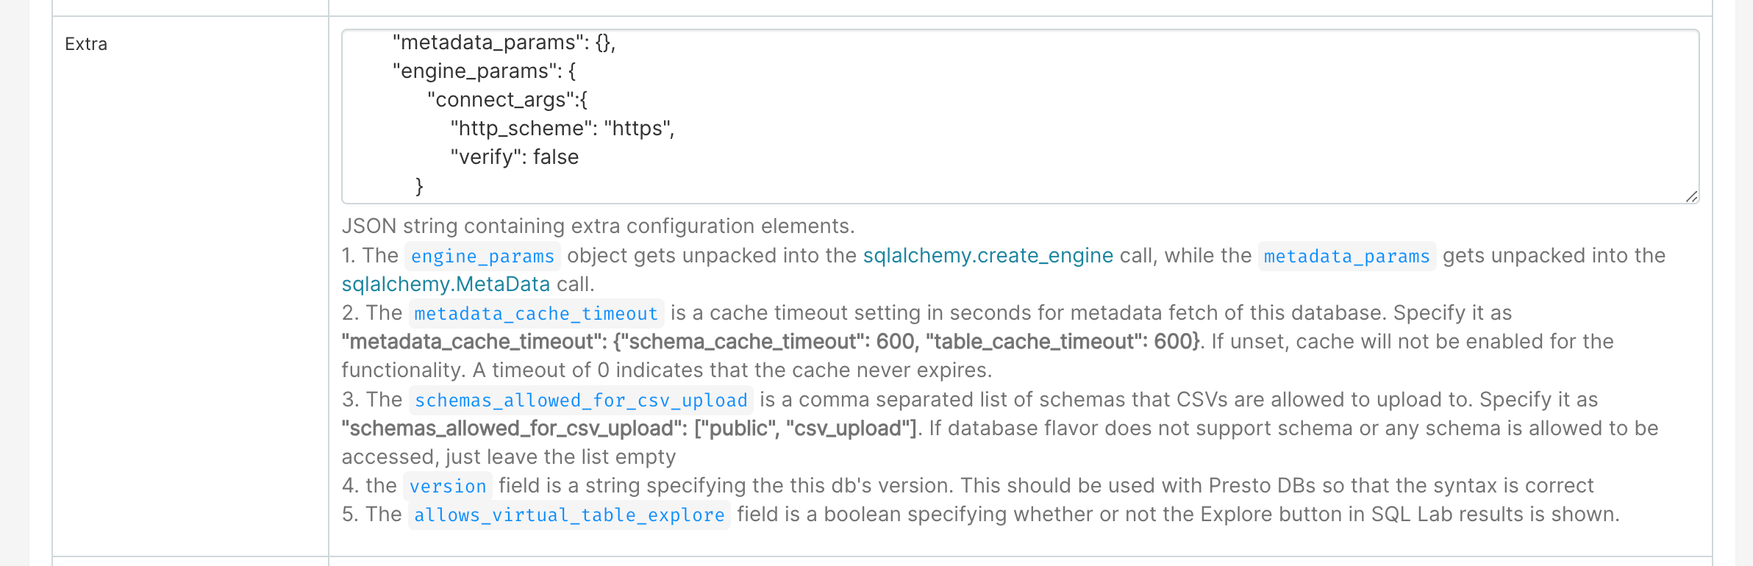Click the Extra field label
The height and width of the screenshot is (566, 1753).
(86, 44)
